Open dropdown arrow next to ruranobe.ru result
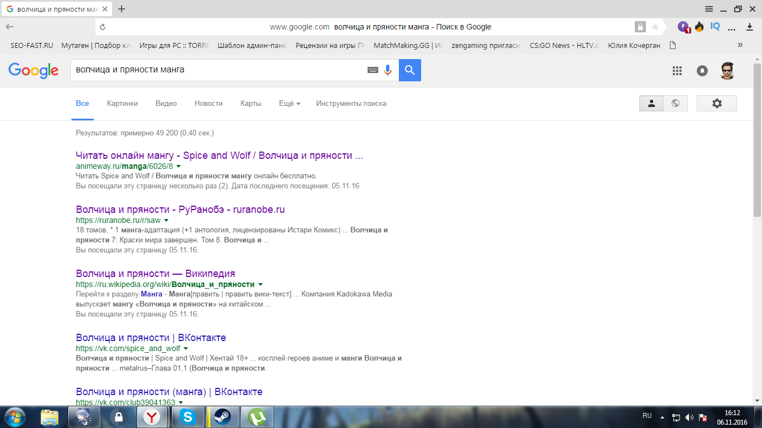Viewport: 762px width, 428px height. (x=166, y=220)
